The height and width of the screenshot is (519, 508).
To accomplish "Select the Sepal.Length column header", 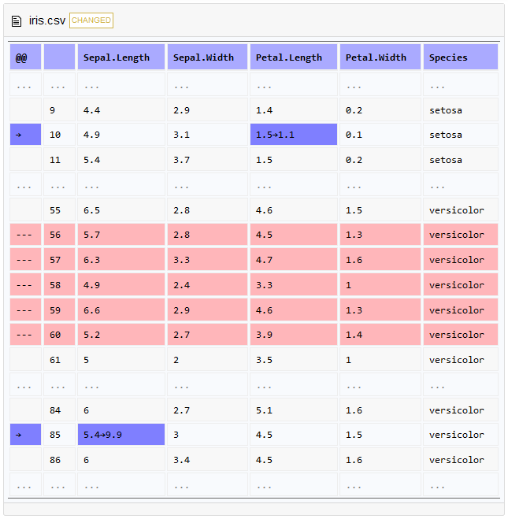I will coord(121,57).
